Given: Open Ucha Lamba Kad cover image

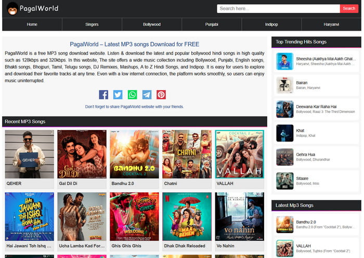Looking at the screenshot, I should click(82, 216).
